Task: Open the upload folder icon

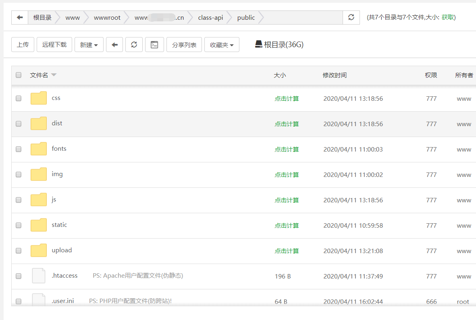Action: click(38, 250)
